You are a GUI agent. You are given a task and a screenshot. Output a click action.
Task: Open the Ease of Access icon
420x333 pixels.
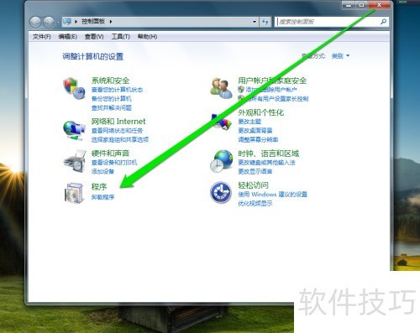[221, 192]
